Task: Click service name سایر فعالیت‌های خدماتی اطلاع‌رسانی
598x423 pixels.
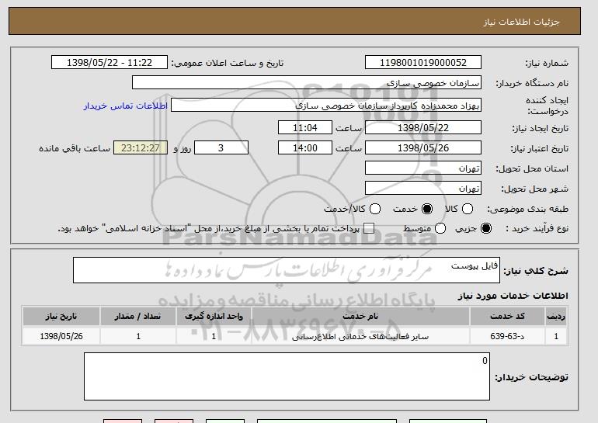Action: click(360, 337)
